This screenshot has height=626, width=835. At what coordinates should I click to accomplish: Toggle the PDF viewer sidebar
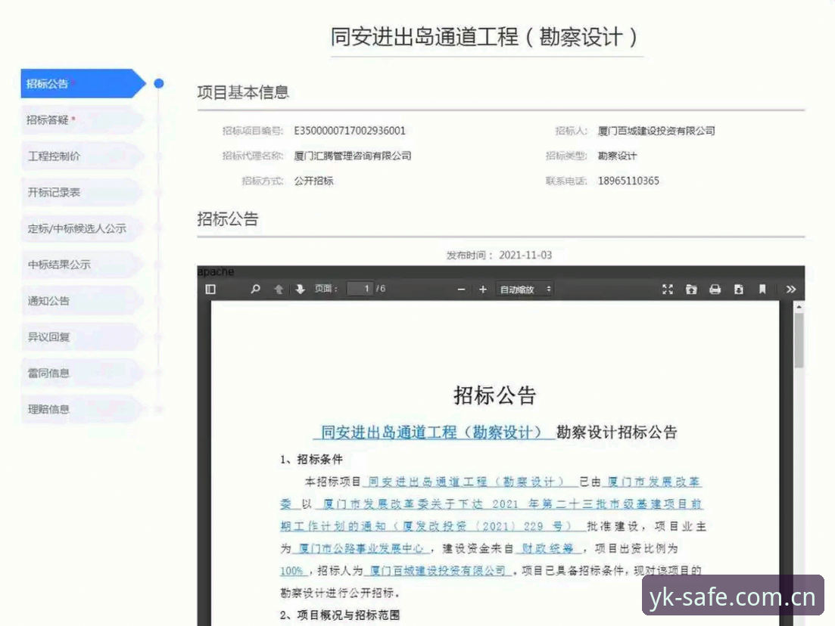210,289
